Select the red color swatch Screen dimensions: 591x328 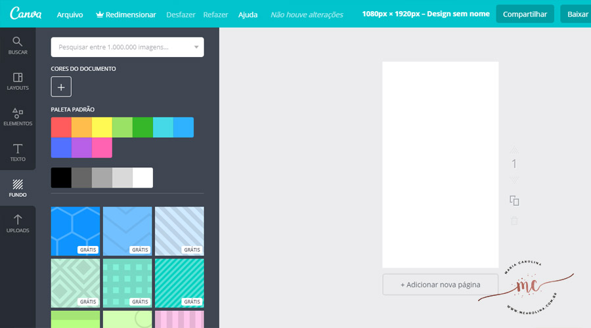click(61, 127)
